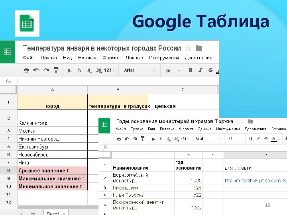The height and width of the screenshot is (215, 287).
Task: Open Arial font dropdown in temperature spreadsheet
Action: [x=140, y=70]
